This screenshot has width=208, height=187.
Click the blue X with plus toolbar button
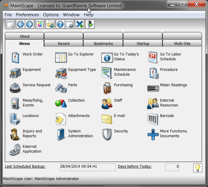[x=80, y=24]
